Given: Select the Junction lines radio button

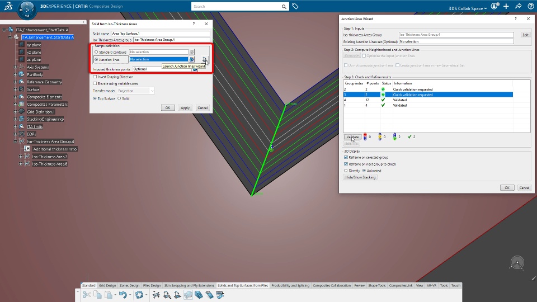Looking at the screenshot, I should tap(96, 60).
